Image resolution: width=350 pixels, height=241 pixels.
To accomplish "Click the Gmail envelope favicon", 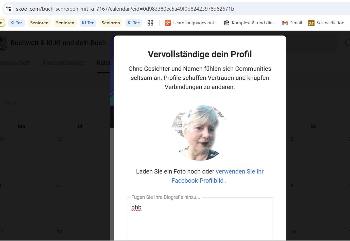I will click(285, 23).
